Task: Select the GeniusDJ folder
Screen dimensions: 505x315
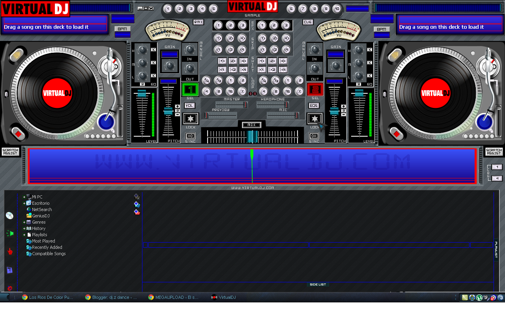Action: [38, 216]
